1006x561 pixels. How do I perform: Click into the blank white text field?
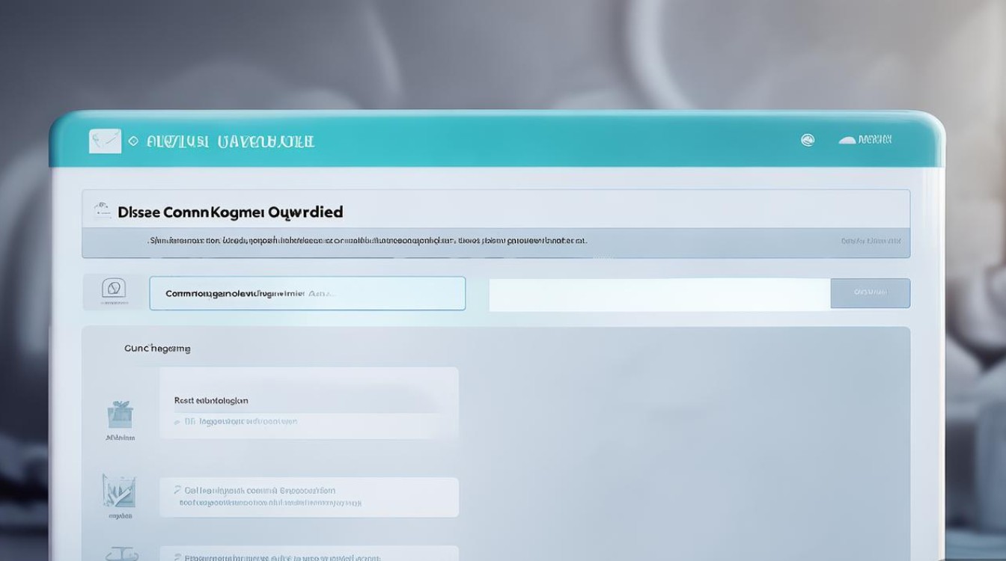click(x=659, y=294)
